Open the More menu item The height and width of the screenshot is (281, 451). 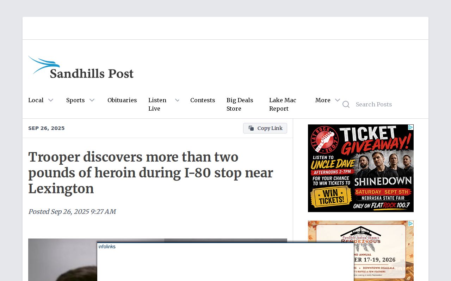[323, 100]
